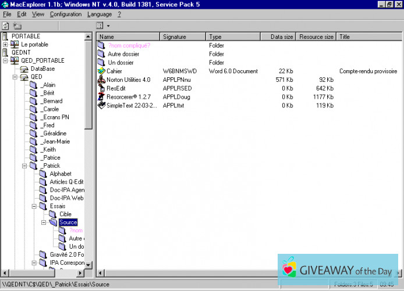Select the DataBase drive icon in tree
This screenshot has height=291, width=404.
pos(24,69)
